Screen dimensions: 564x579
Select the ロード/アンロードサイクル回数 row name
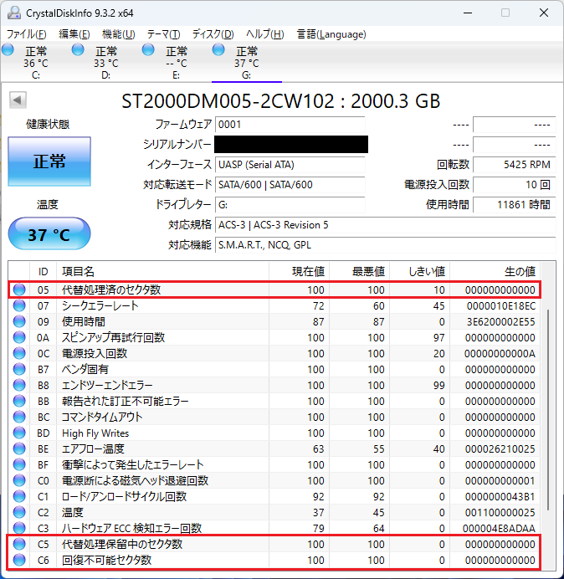pos(124,496)
